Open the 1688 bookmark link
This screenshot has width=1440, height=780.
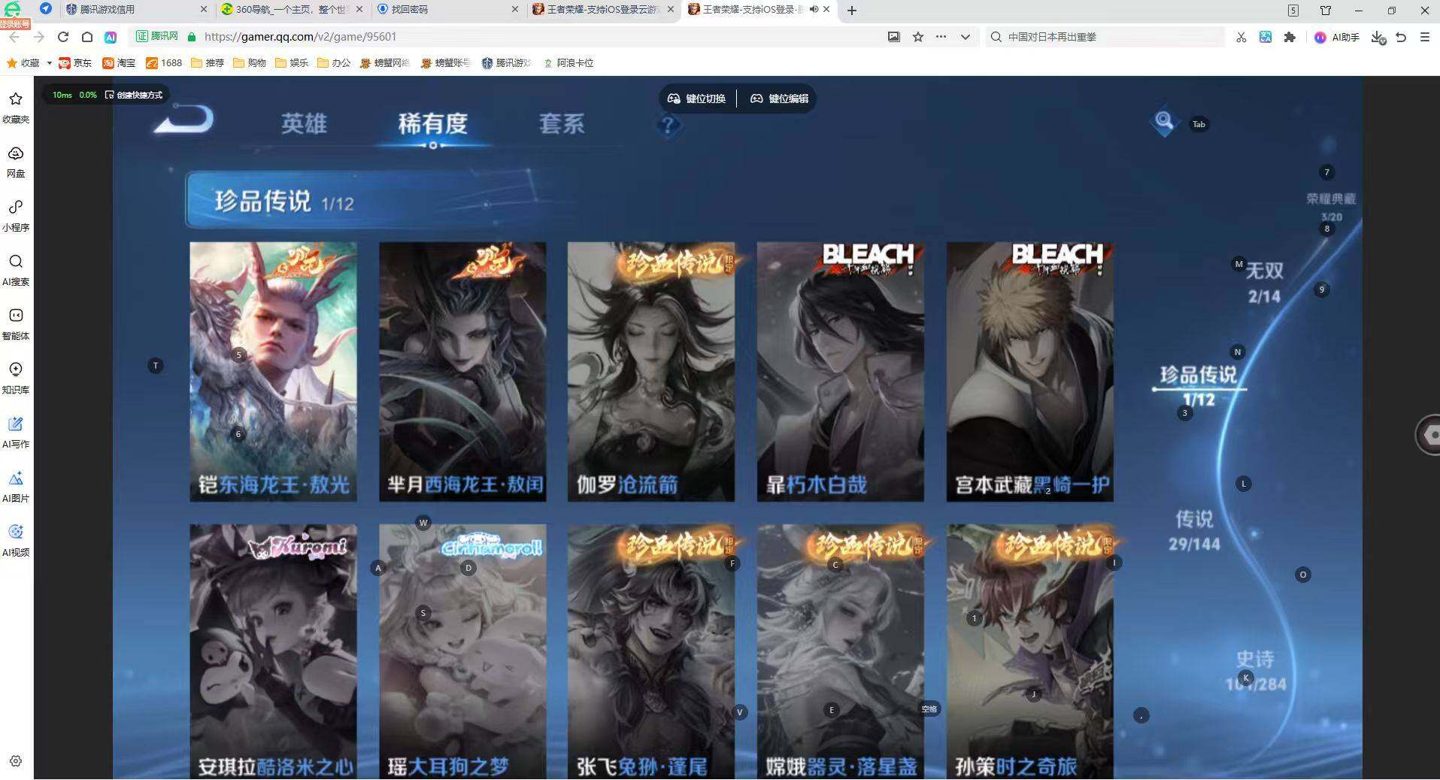(164, 63)
